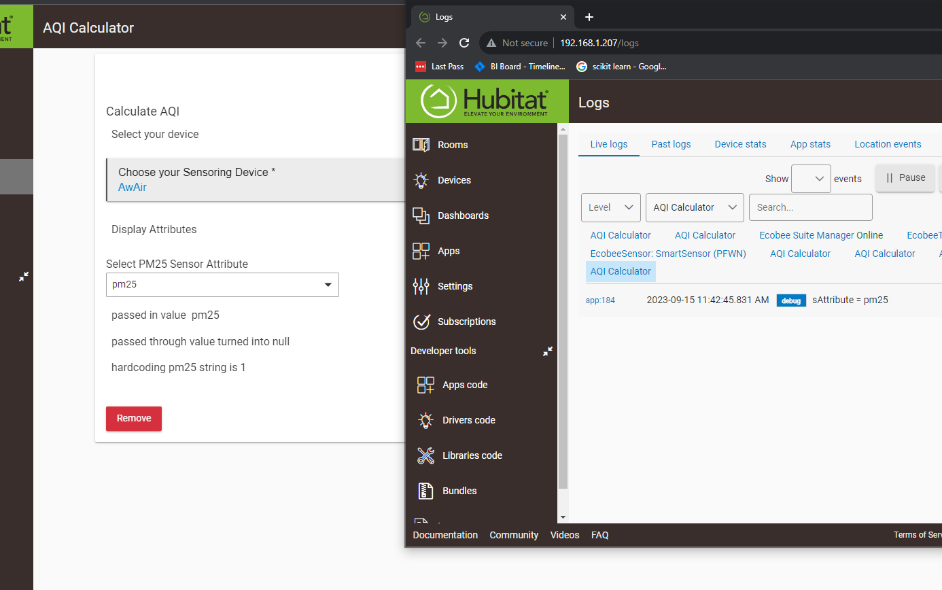942x590 pixels.
Task: Filter logs by EcobeeSensor: SmartSensor (PFWN)
Action: pos(668,254)
